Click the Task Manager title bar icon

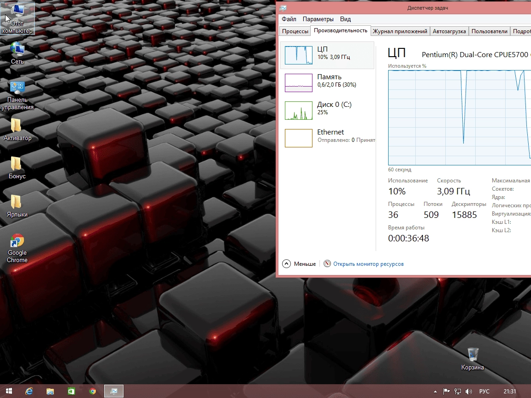tap(283, 8)
